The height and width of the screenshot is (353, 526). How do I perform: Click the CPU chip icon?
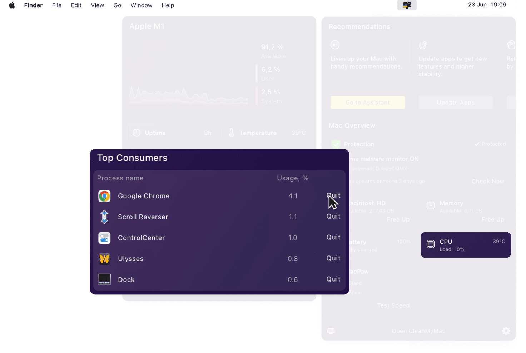[x=431, y=244]
